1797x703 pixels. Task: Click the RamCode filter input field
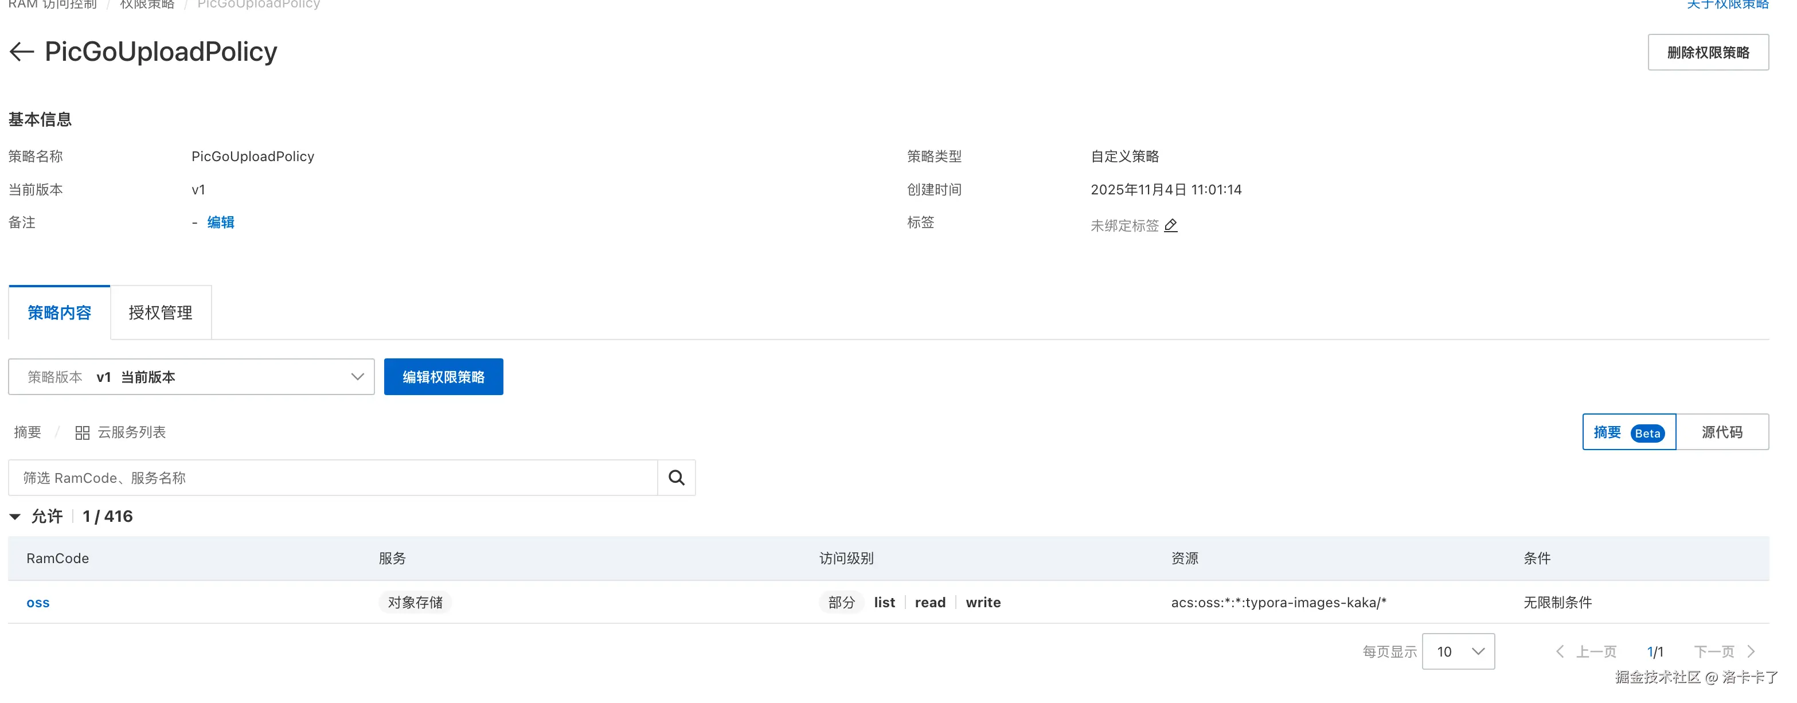tap(333, 478)
